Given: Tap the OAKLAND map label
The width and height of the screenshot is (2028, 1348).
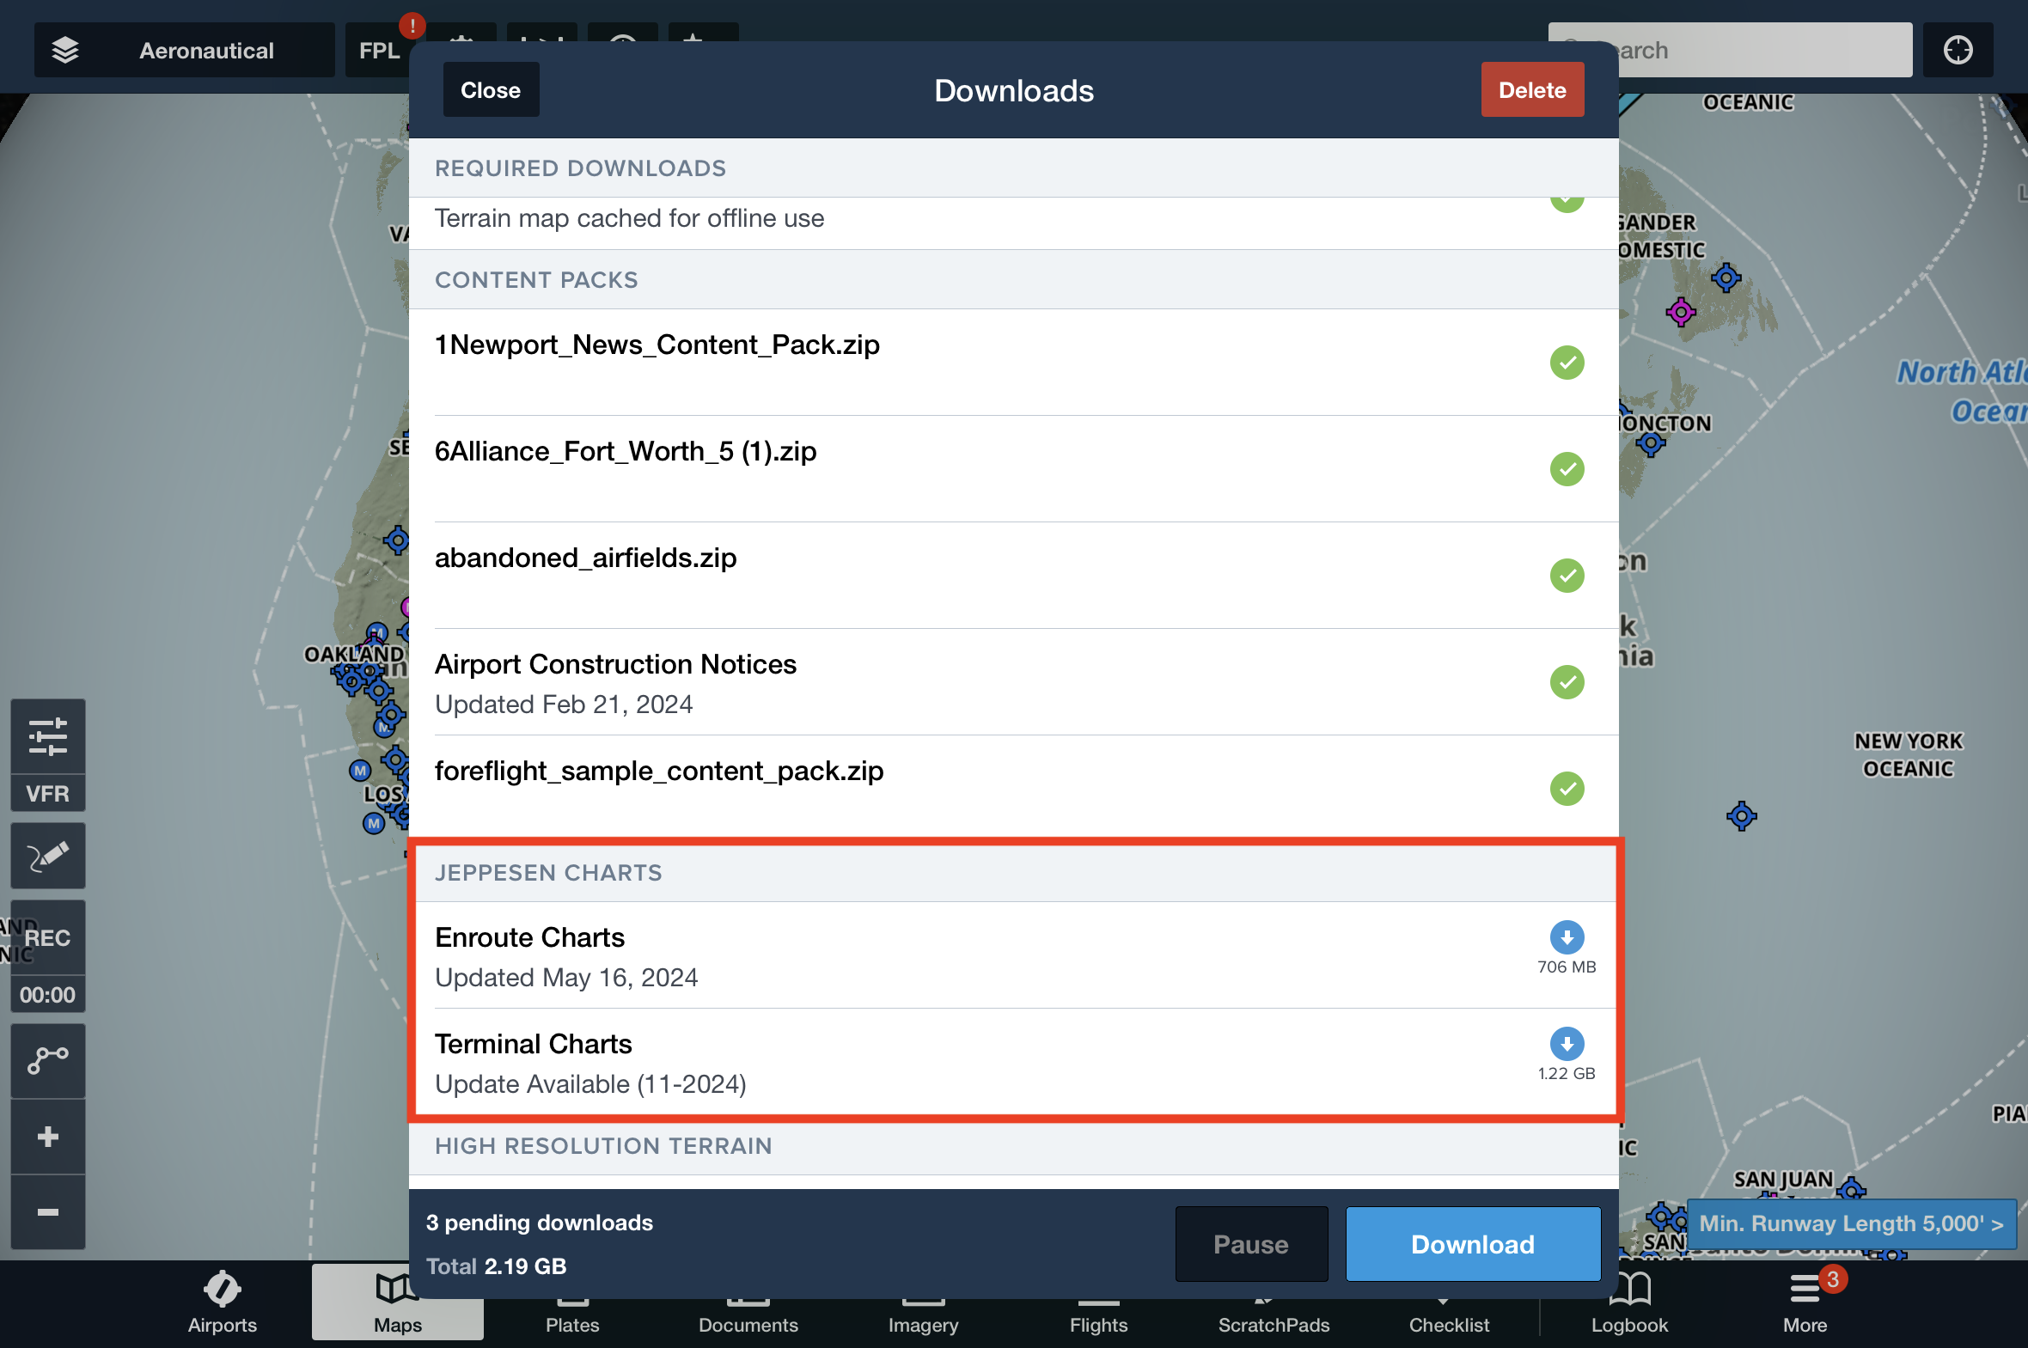Looking at the screenshot, I should (353, 654).
